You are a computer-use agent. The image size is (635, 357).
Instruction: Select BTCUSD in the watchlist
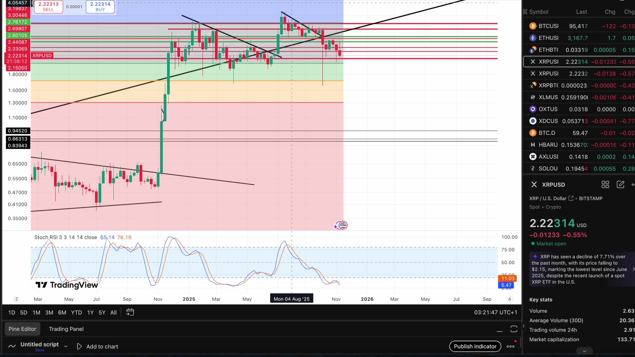click(x=579, y=26)
